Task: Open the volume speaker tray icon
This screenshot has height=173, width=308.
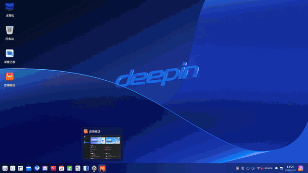Action: point(276,168)
